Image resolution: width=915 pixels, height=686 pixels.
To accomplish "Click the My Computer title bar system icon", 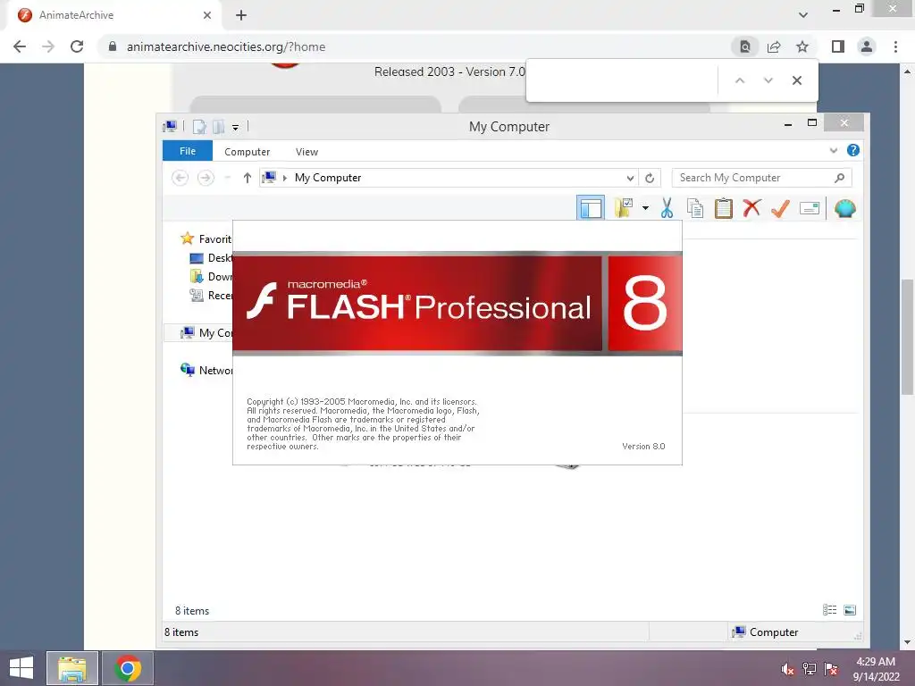I will click(x=171, y=127).
